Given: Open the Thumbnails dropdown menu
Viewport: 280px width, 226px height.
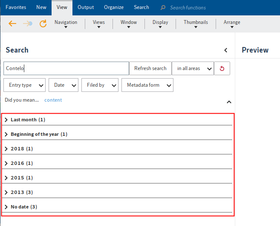Looking at the screenshot, I should pyautogui.click(x=196, y=24).
